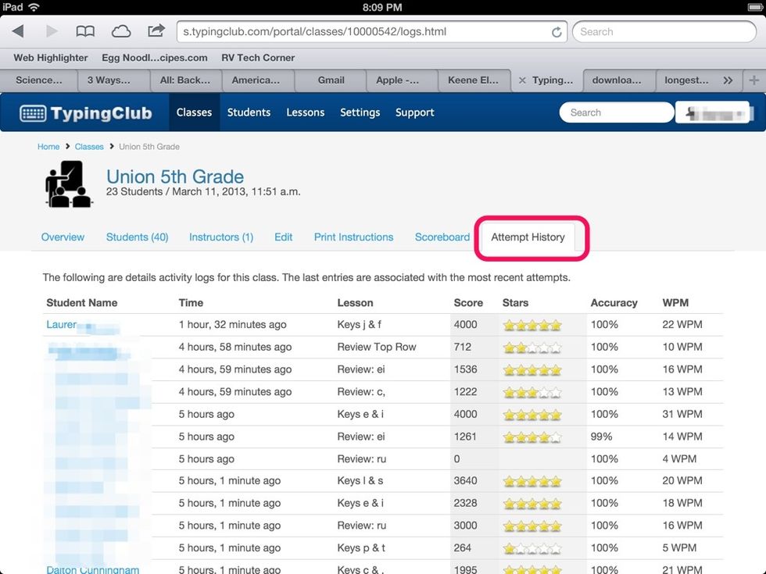
Task: Open Lessons in the navigation bar
Action: tap(305, 112)
